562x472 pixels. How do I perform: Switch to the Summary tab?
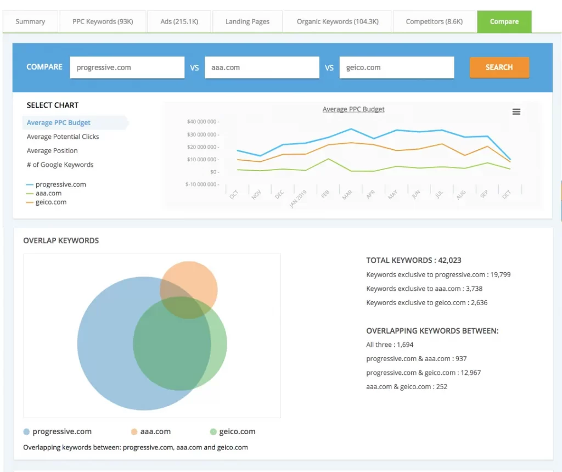pos(31,21)
